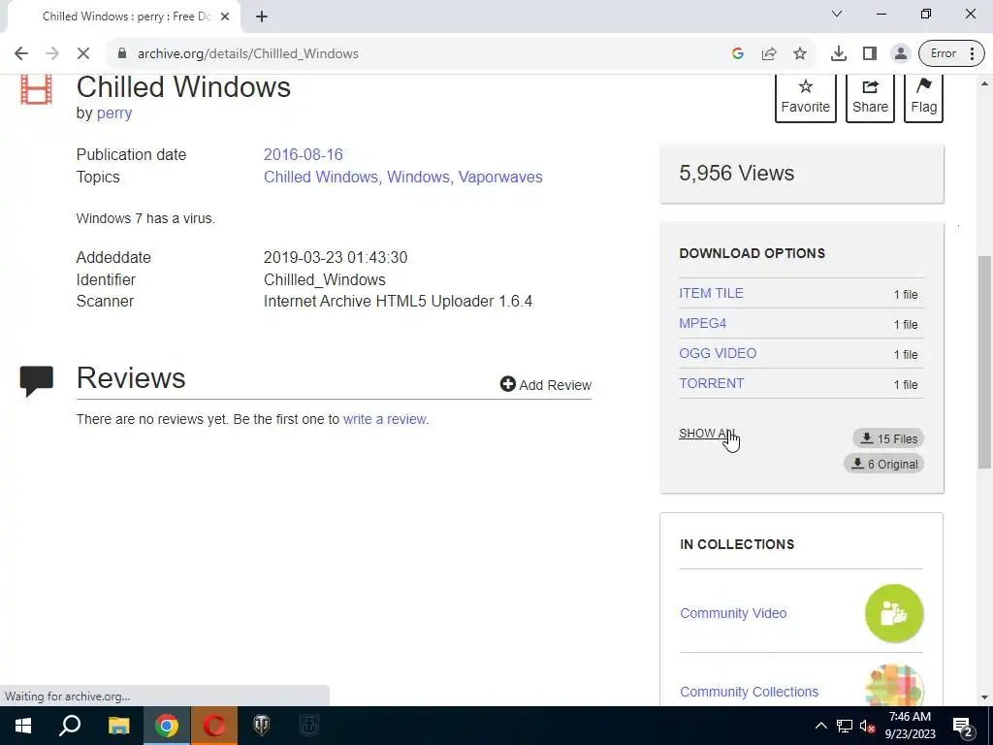Open the Opera browser taskbar icon
This screenshot has height=745, width=993.
point(214,726)
